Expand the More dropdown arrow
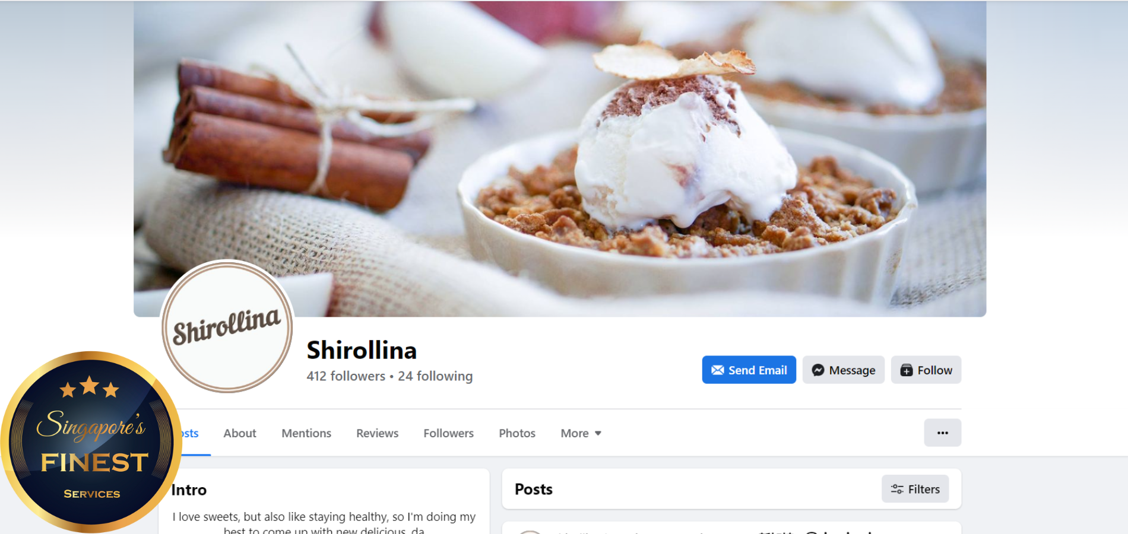This screenshot has width=1128, height=534. pyautogui.click(x=598, y=433)
